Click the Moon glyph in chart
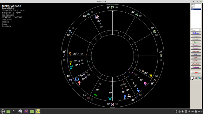 150,76
